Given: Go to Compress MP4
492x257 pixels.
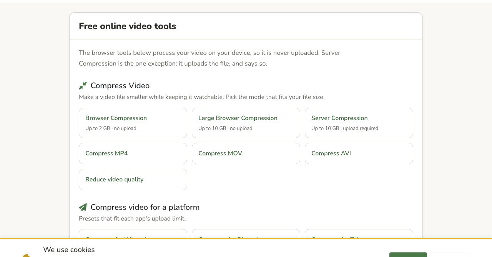Looking at the screenshot, I should point(133,153).
